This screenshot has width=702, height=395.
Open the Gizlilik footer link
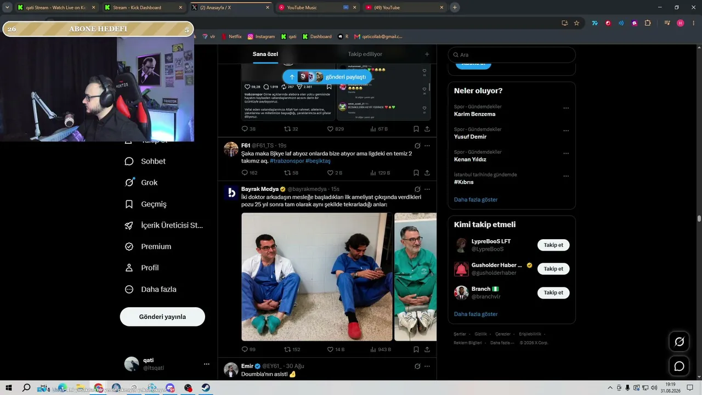coord(480,334)
